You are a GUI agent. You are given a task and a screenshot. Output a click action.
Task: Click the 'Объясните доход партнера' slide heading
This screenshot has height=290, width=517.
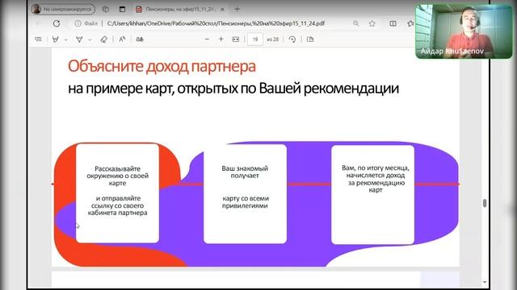click(162, 66)
